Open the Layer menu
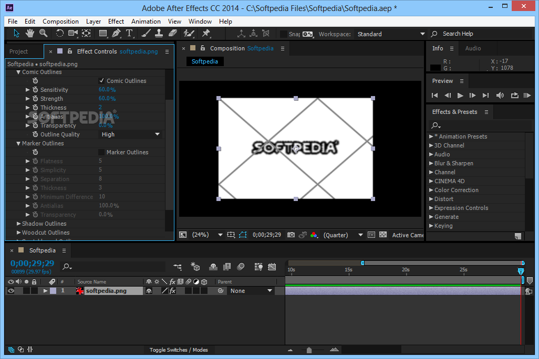 [94, 22]
